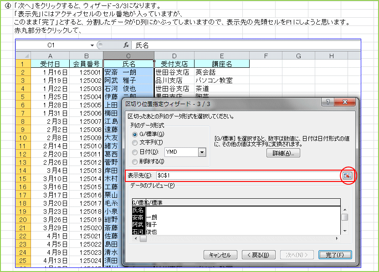This screenshot has height=272, width=379.
Task: Click cell containing 石河 俊也
Action: pyautogui.click(x=128, y=89)
